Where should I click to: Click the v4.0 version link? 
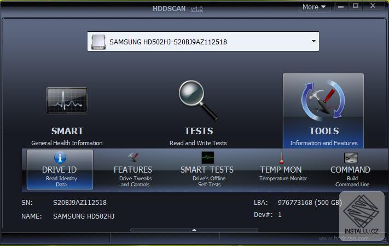click(197, 9)
